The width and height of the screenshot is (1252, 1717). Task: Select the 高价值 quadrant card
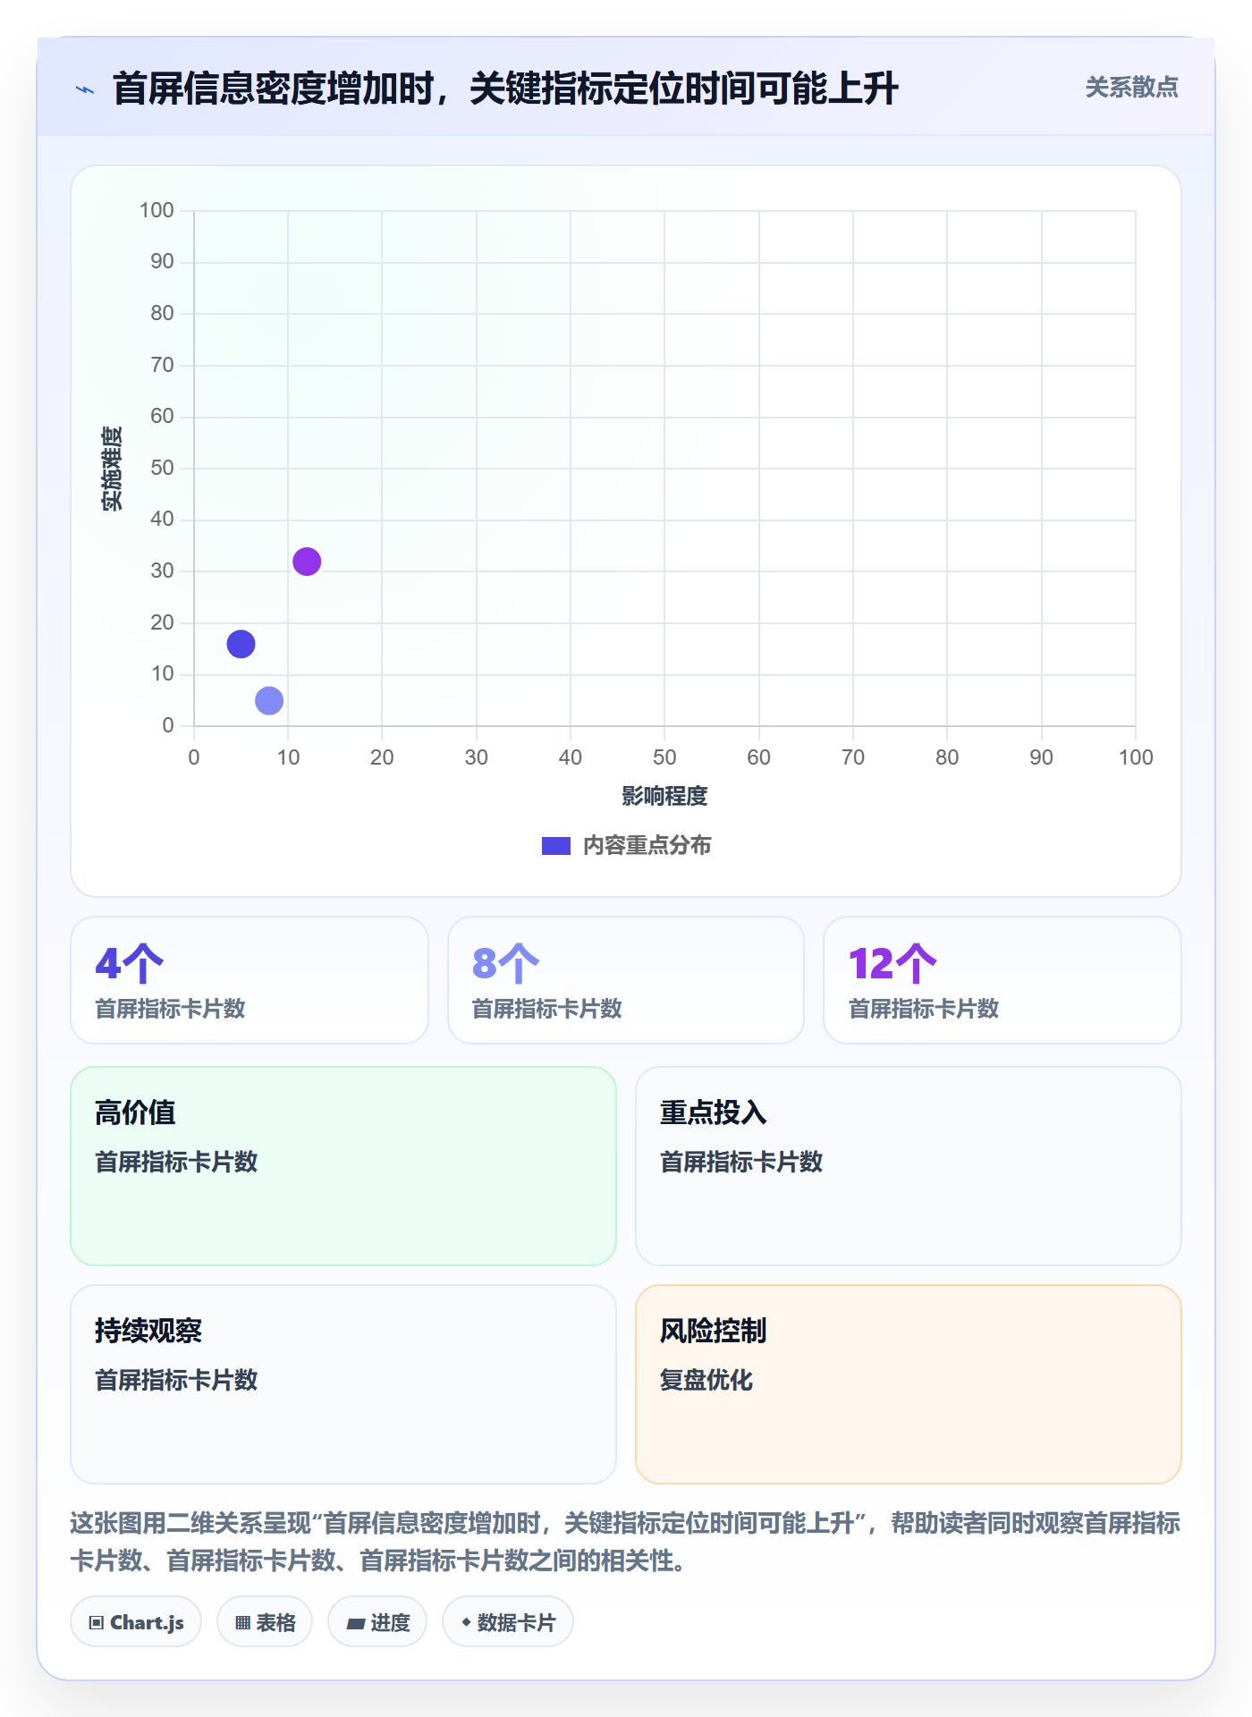click(x=343, y=1166)
